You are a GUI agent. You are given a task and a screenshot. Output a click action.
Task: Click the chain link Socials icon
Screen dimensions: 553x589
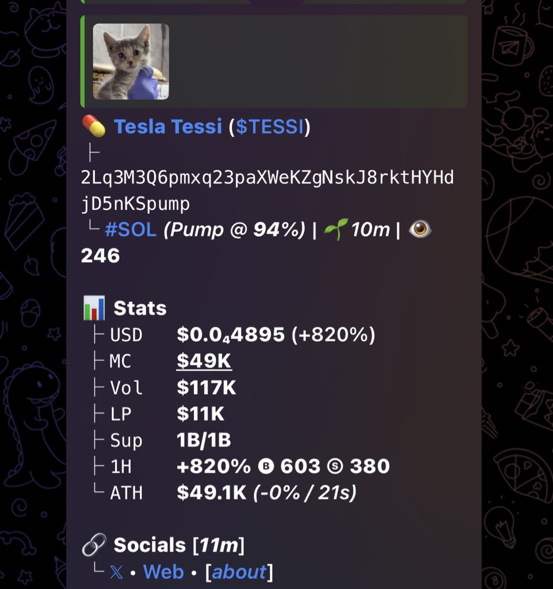[x=94, y=545]
